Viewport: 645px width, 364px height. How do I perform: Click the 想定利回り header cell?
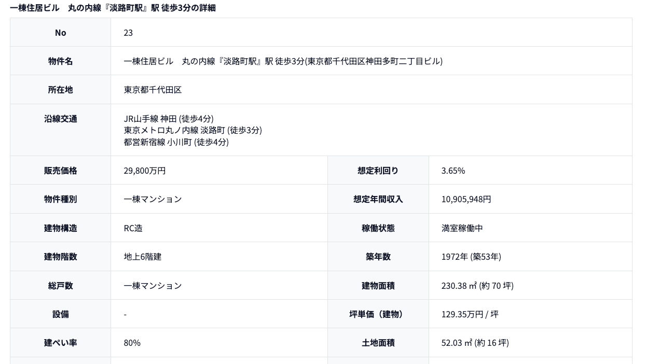[x=378, y=171]
